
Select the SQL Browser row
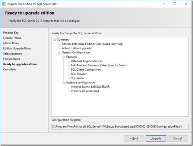point(79,74)
